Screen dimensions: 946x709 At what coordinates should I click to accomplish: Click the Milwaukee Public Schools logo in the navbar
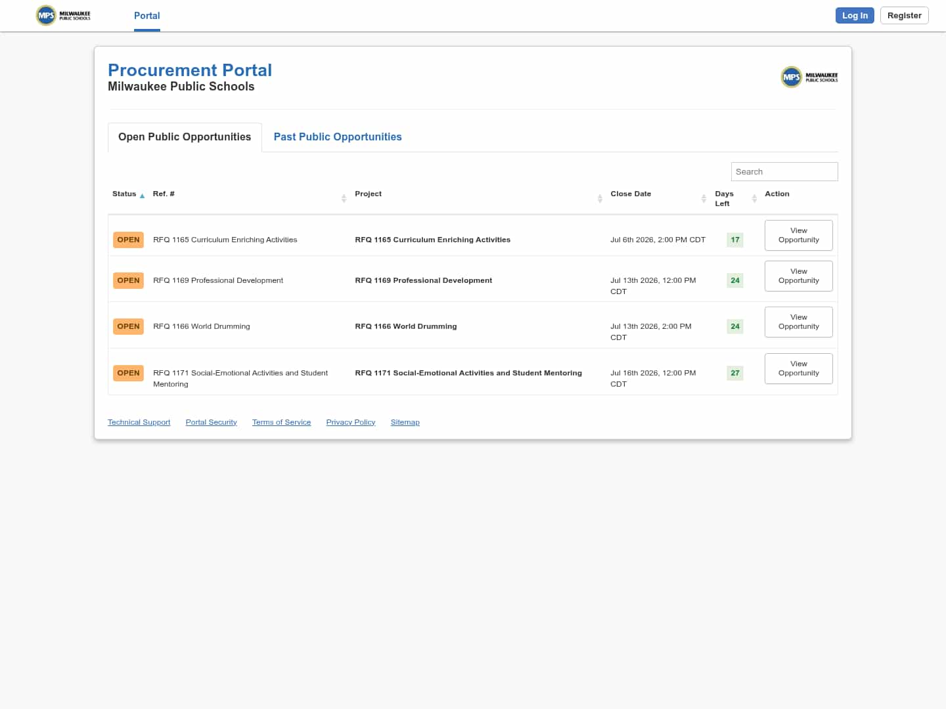pos(63,15)
